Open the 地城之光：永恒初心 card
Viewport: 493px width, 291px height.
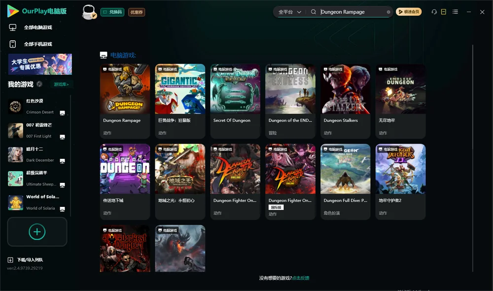(x=180, y=181)
